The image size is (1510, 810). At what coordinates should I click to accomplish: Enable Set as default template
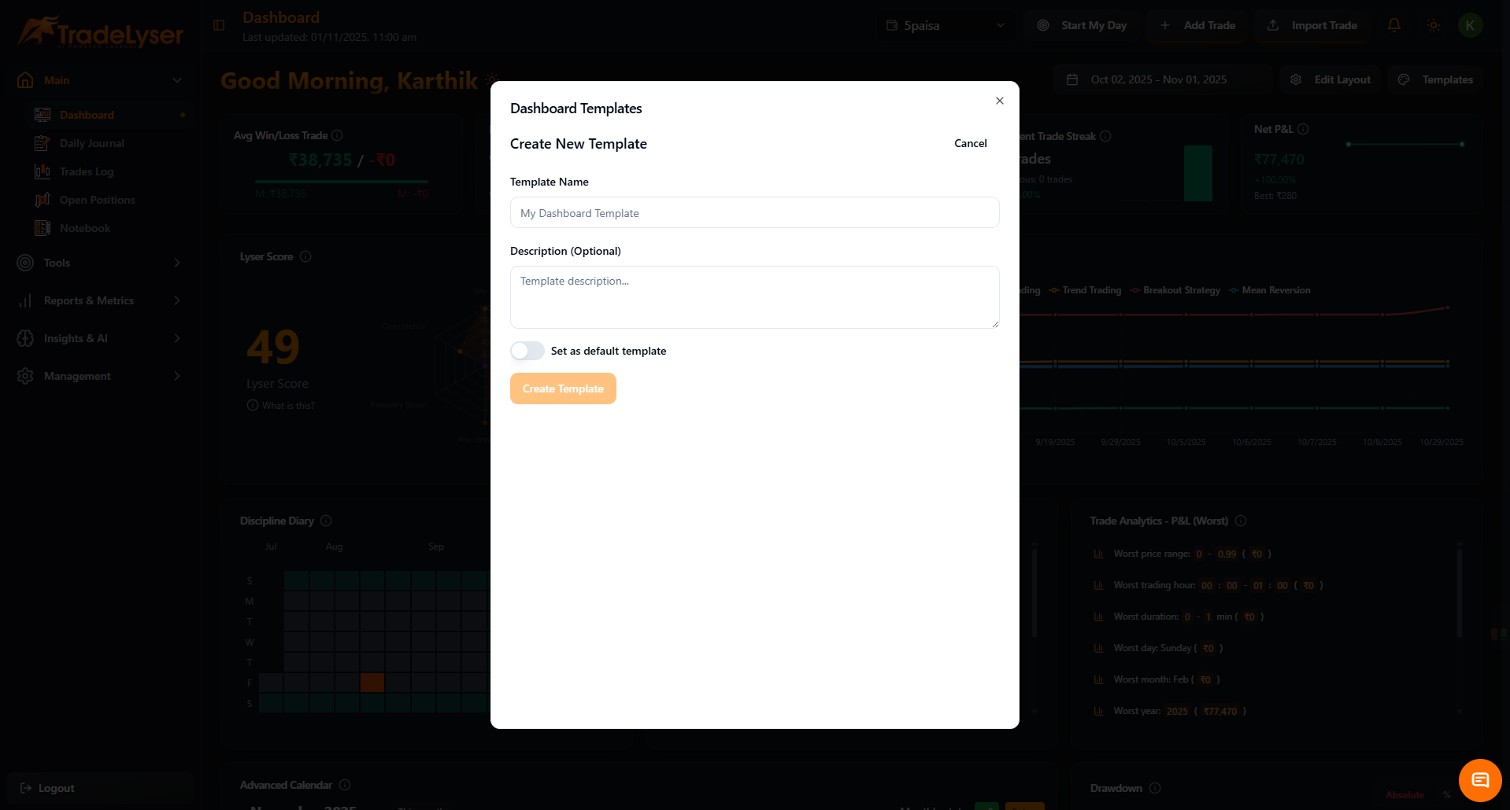pos(527,351)
